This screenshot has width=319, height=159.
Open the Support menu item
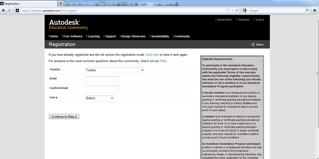[111, 36]
